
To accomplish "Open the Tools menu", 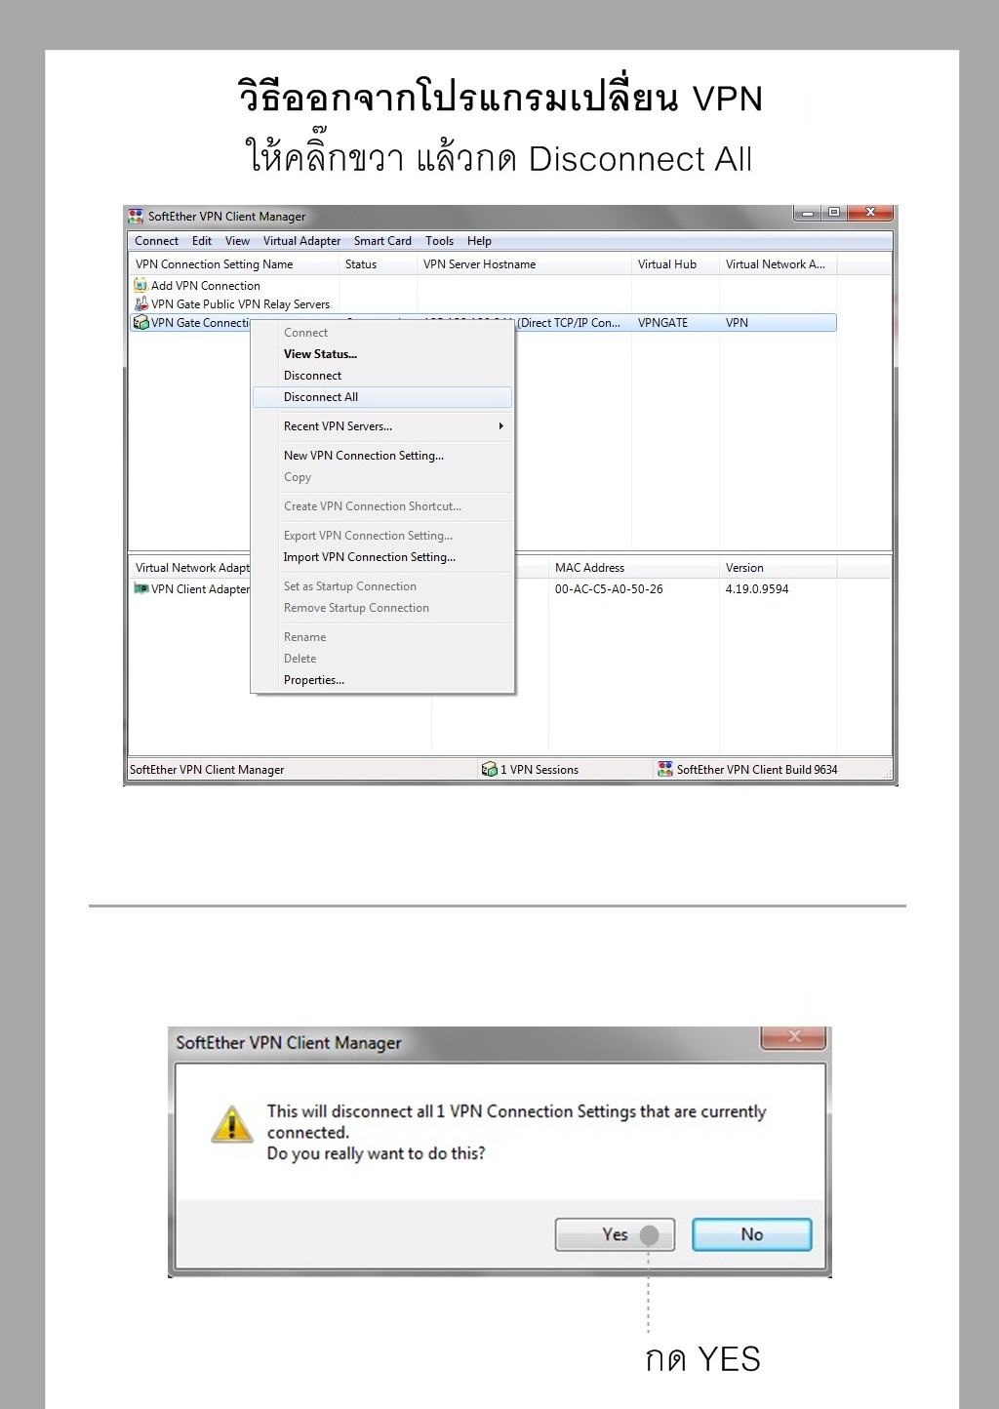I will pyautogui.click(x=439, y=241).
